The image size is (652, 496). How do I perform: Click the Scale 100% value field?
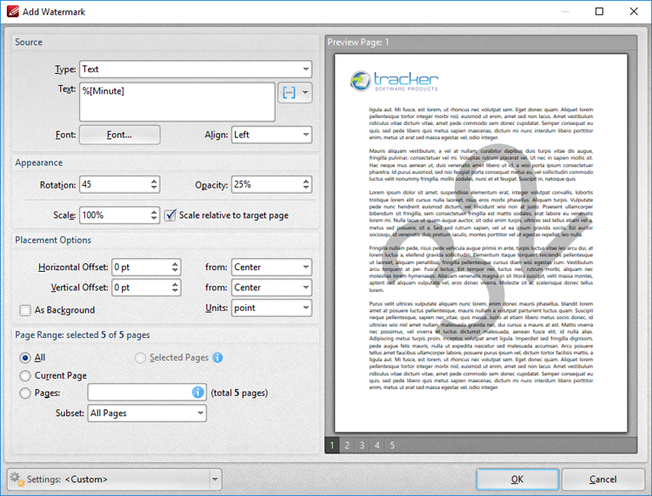tap(114, 215)
